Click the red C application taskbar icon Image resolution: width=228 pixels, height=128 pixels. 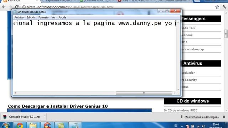coord(47,125)
